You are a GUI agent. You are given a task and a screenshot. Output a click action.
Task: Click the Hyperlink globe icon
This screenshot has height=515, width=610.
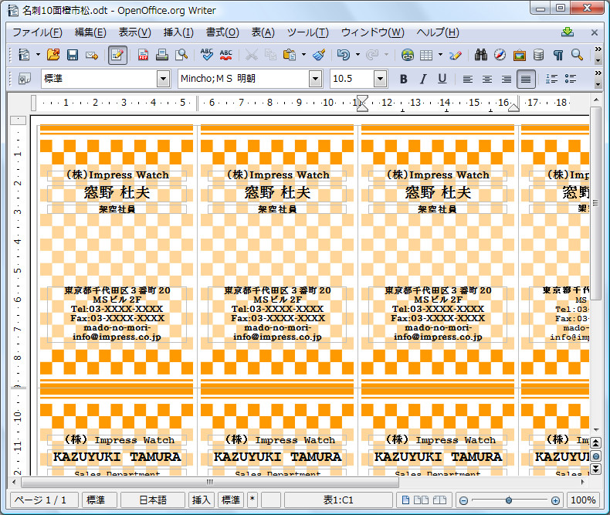coord(408,55)
